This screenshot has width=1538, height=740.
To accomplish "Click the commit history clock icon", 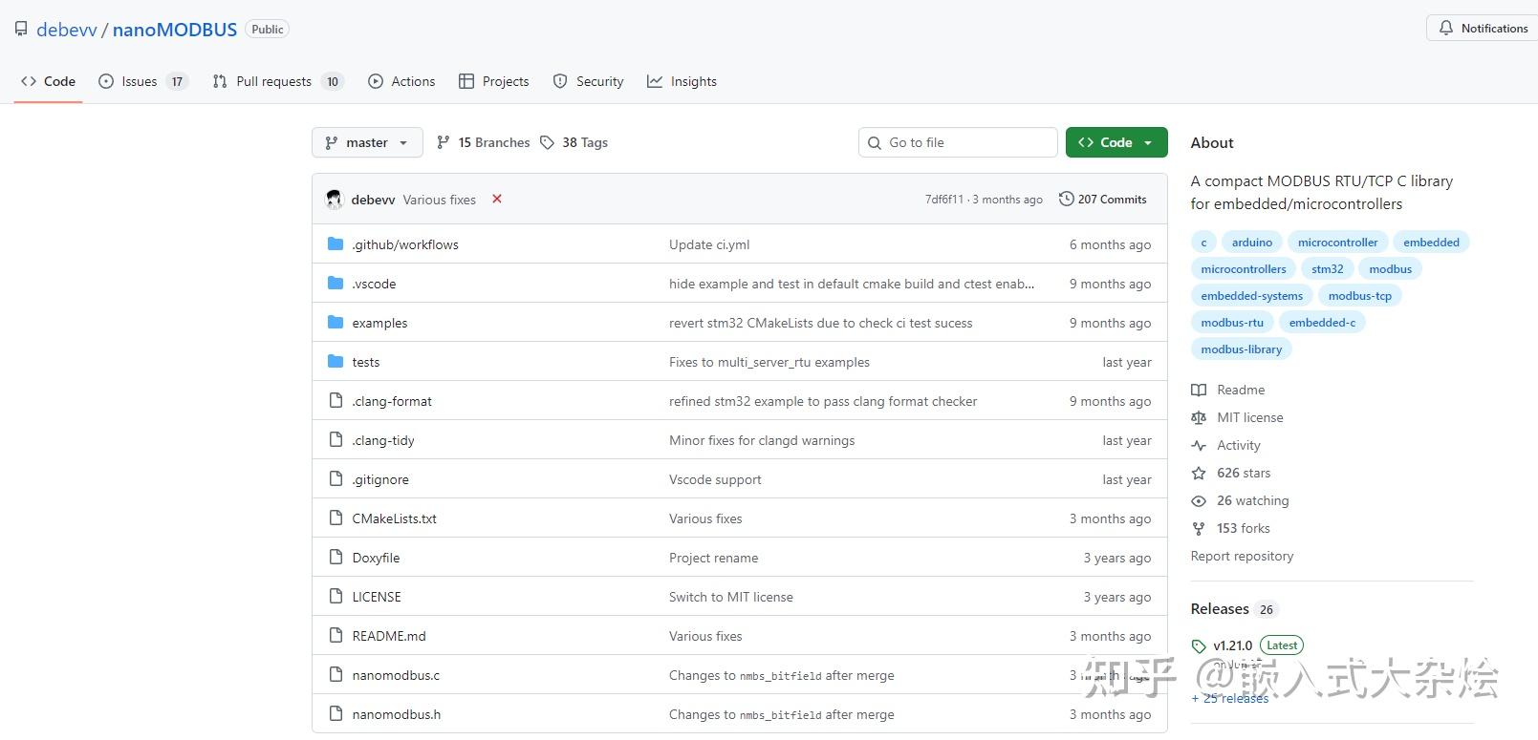I will [x=1066, y=199].
